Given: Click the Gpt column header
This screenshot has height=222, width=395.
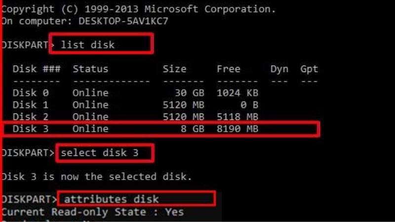Looking at the screenshot, I should [x=309, y=69].
